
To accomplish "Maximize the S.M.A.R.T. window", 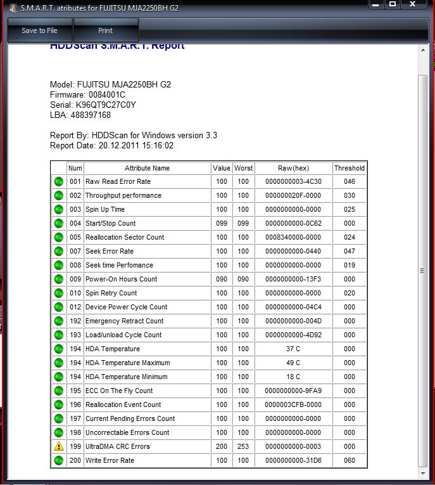I will point(393,4).
